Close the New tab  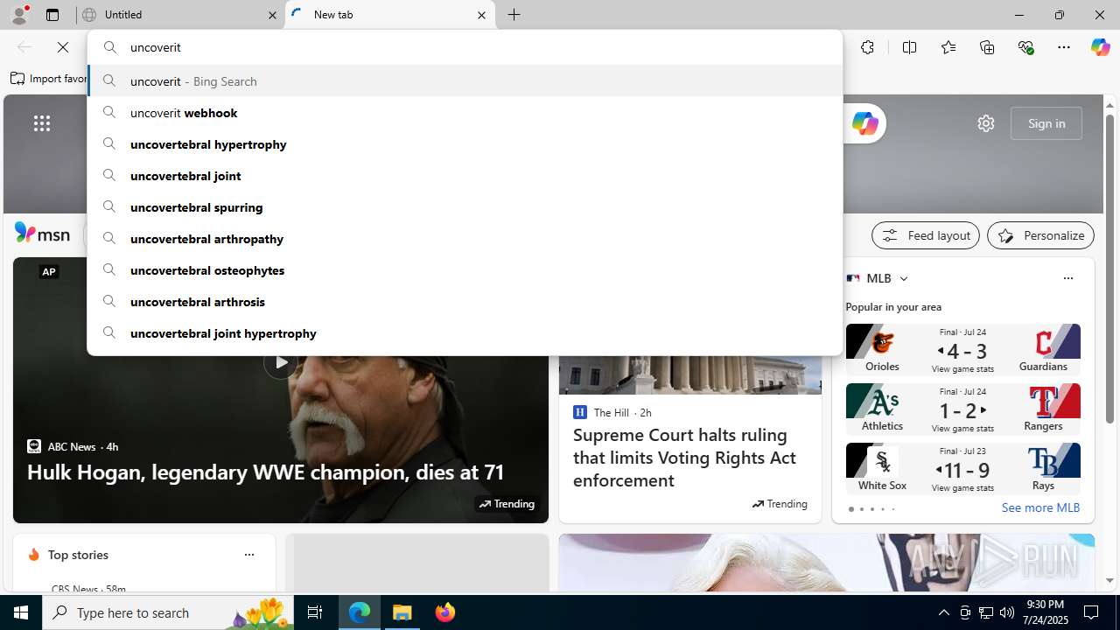(x=481, y=15)
